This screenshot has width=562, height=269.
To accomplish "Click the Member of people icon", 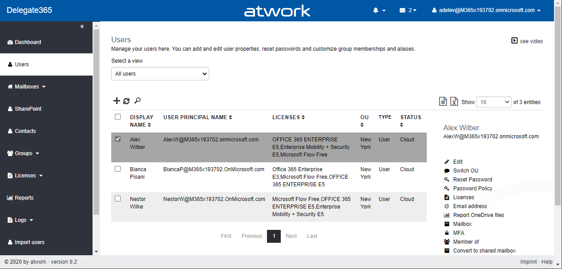I will pos(447,242).
